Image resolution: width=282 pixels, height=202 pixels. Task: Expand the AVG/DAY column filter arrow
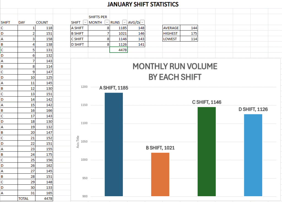(142, 22)
